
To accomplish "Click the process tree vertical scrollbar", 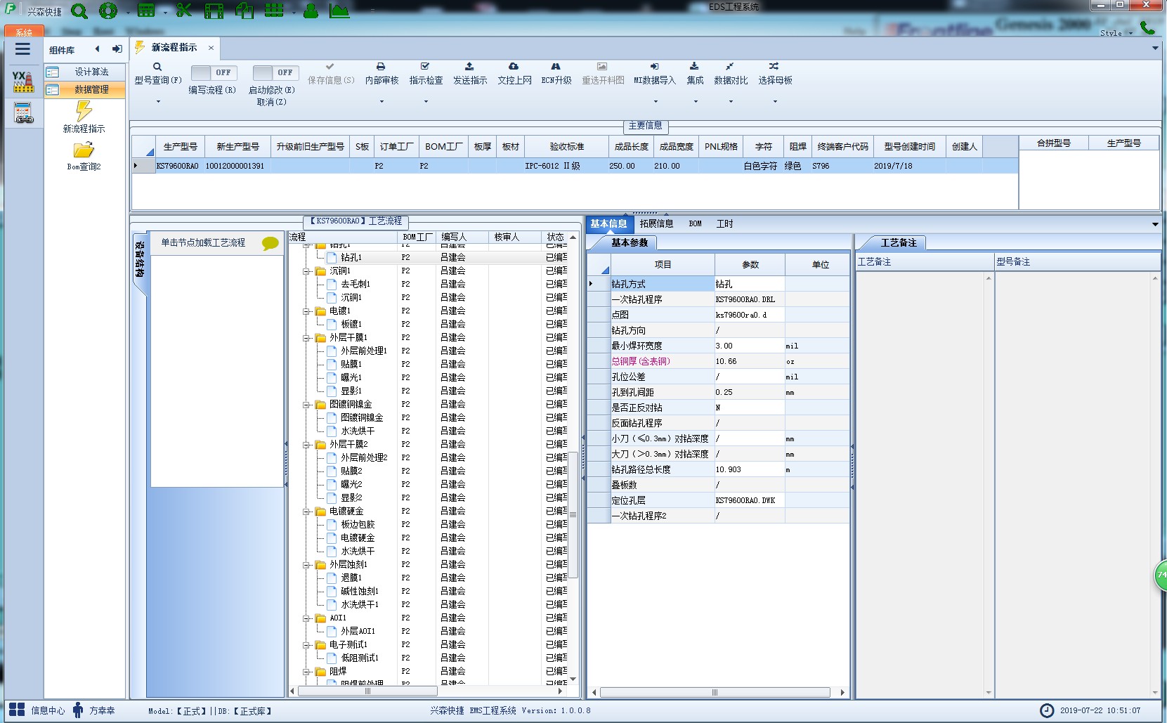I will 573,515.
